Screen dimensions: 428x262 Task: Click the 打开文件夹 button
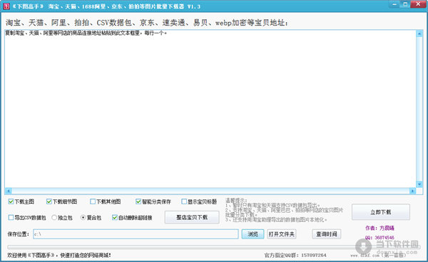click(x=282, y=234)
